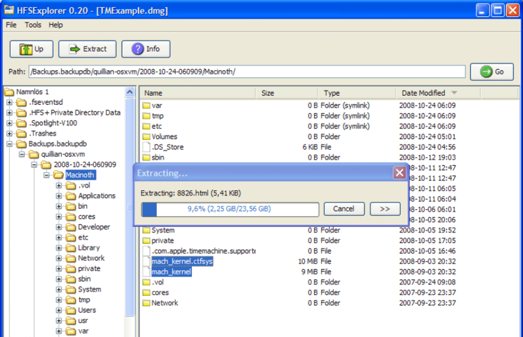This screenshot has height=337, width=523.
Task: Expand the .fseventsd tree node
Action: point(9,102)
